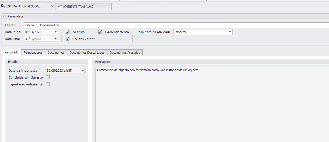Expand the Desp. fora da Atividade dropdown
Screen dimensions: 329x142
click(x=230, y=32)
